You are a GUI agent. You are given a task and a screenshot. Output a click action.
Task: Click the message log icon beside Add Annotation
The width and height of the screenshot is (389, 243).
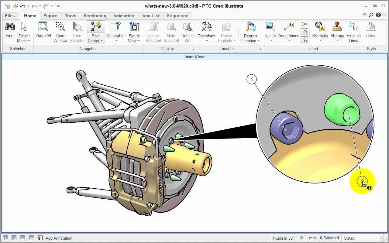40,238
